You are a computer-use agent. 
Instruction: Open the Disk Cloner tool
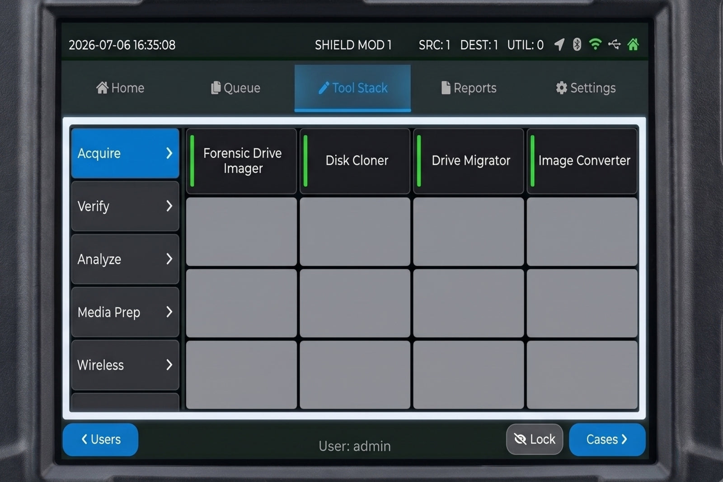point(355,161)
